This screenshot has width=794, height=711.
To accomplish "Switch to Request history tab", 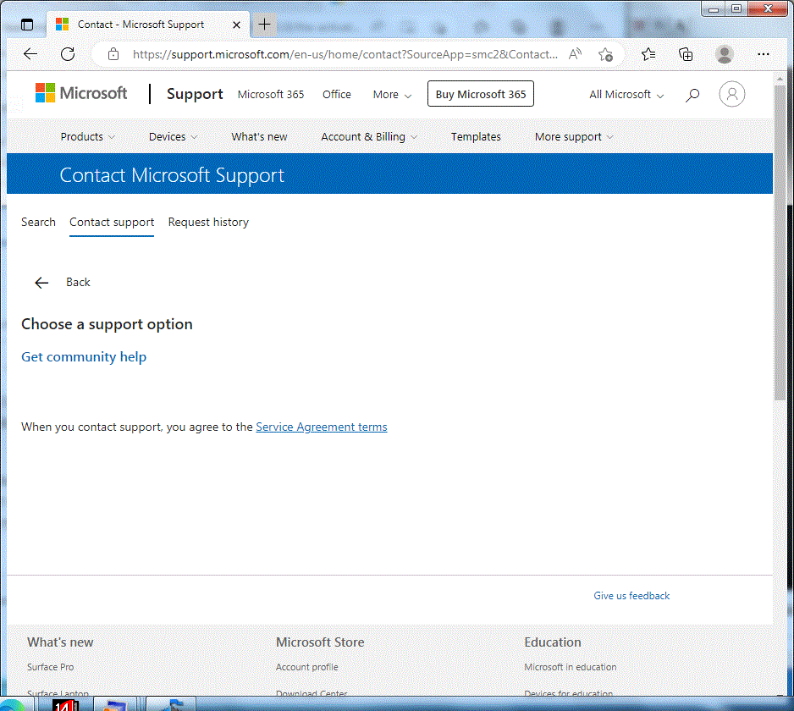I will coord(208,223).
